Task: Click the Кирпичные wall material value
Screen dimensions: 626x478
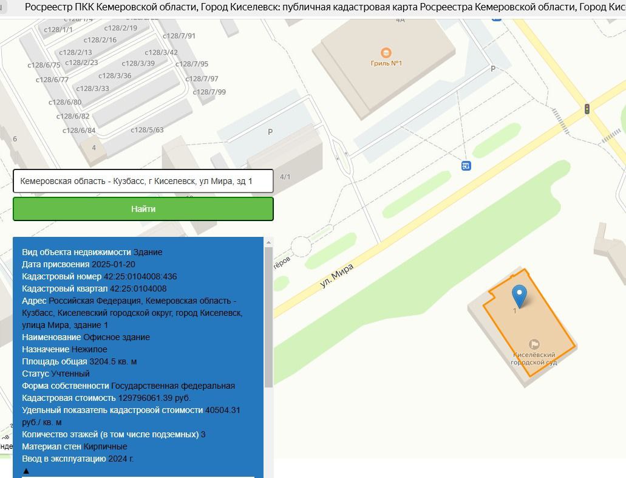Action: pos(106,446)
